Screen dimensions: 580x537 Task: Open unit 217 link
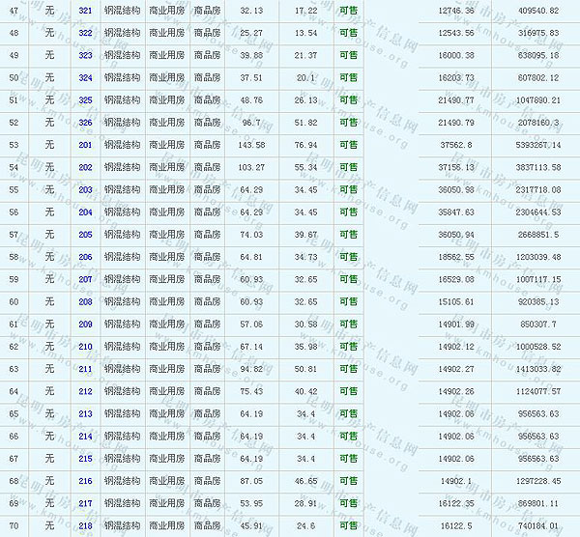85,503
